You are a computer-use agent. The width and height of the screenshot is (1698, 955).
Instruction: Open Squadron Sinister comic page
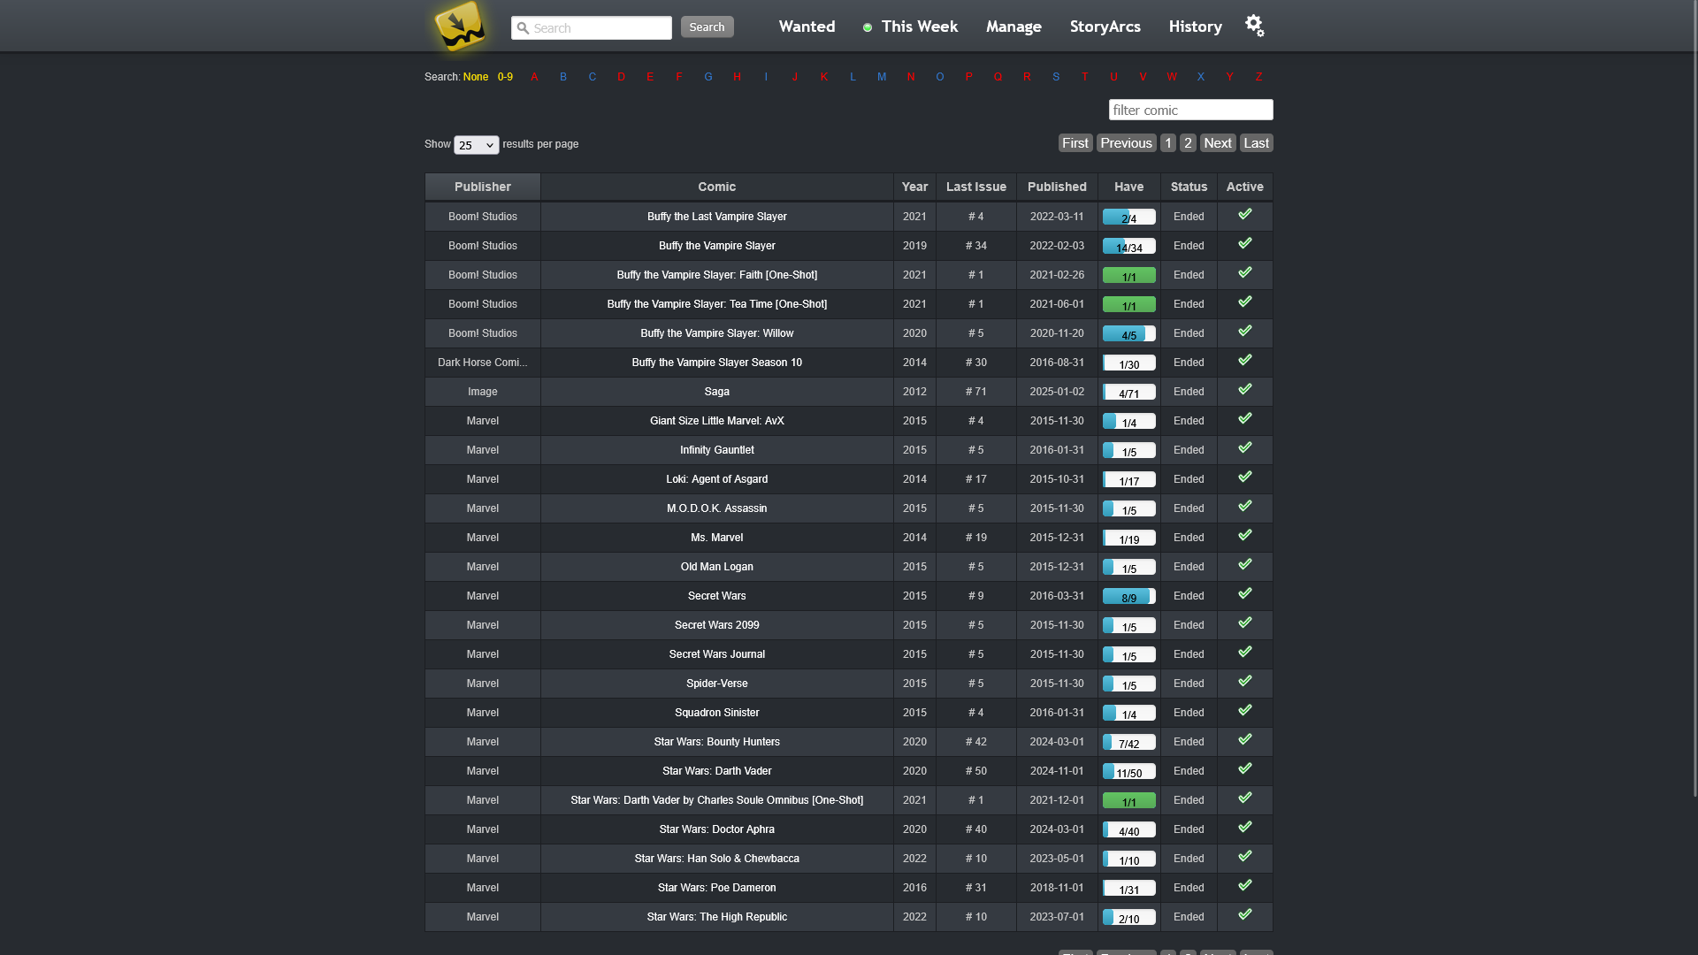[716, 713]
